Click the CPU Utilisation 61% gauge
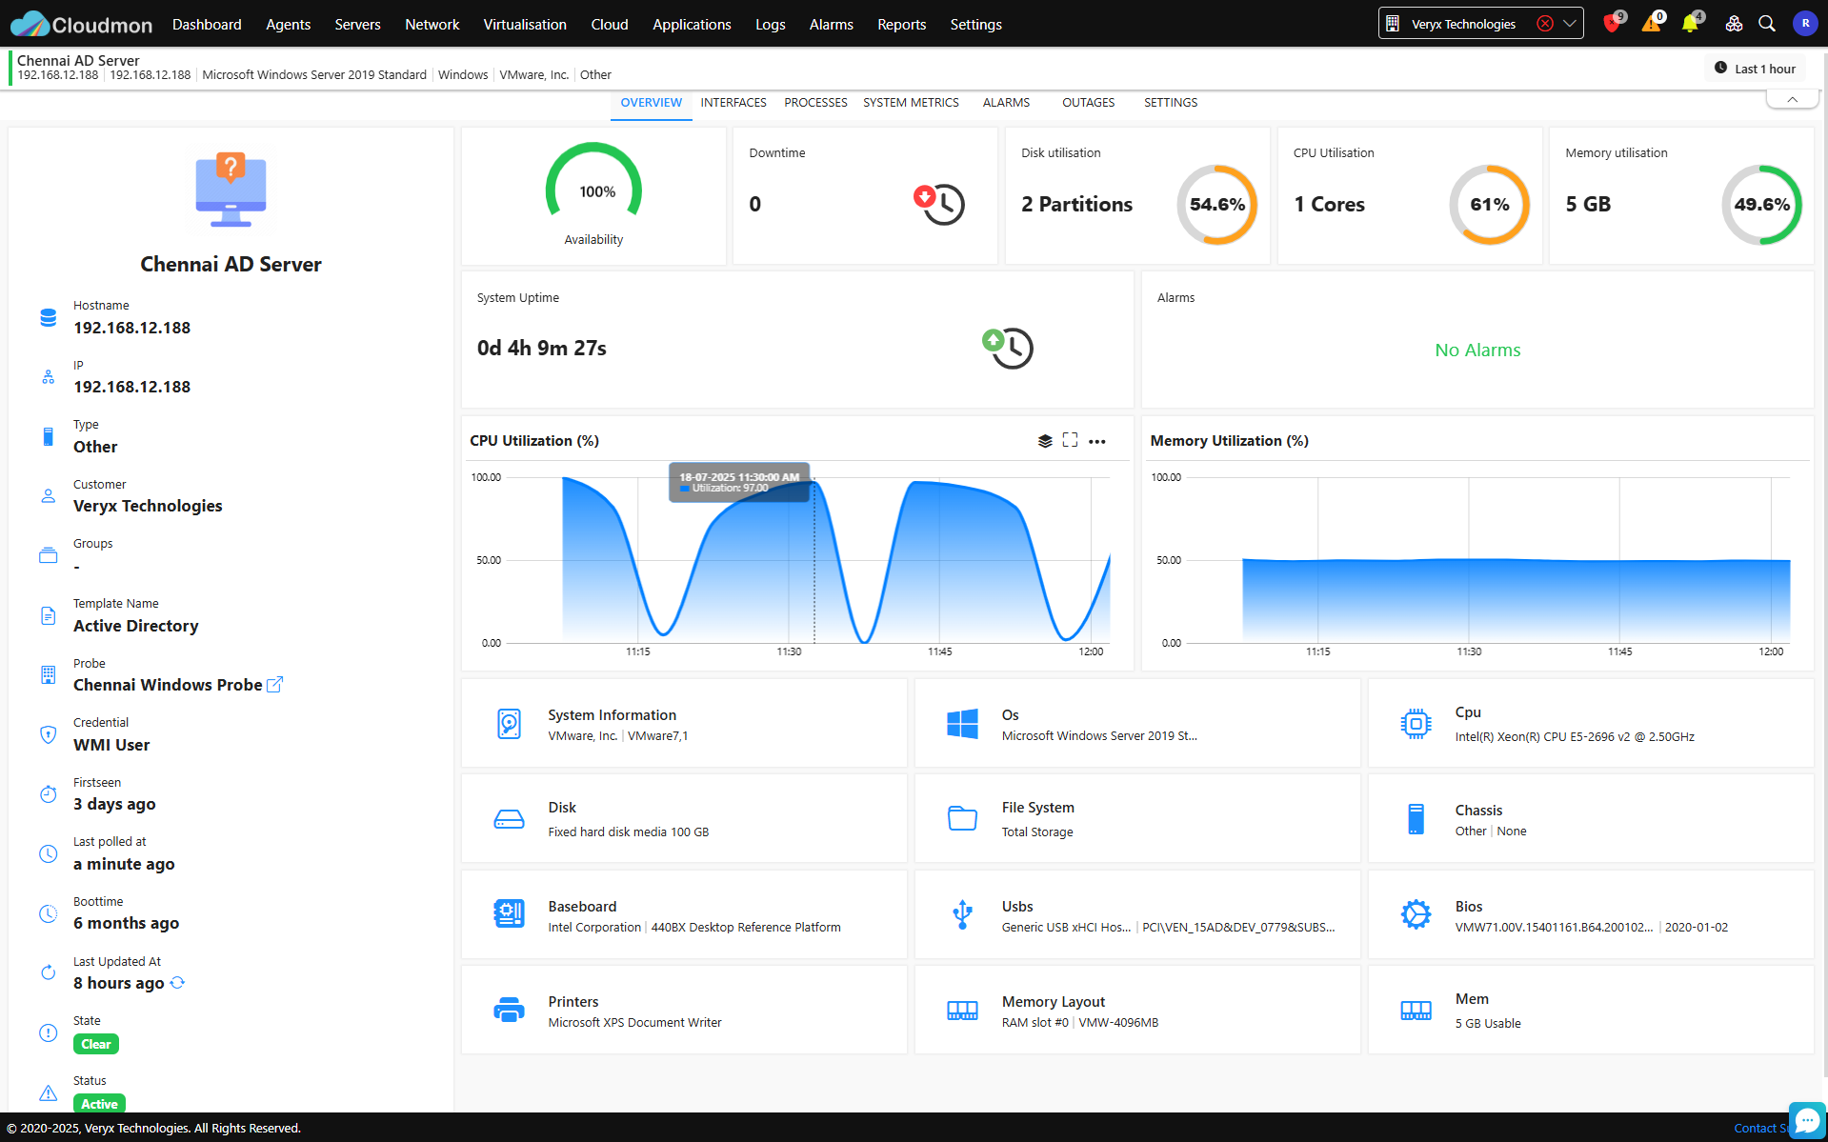The image size is (1828, 1142). point(1489,205)
